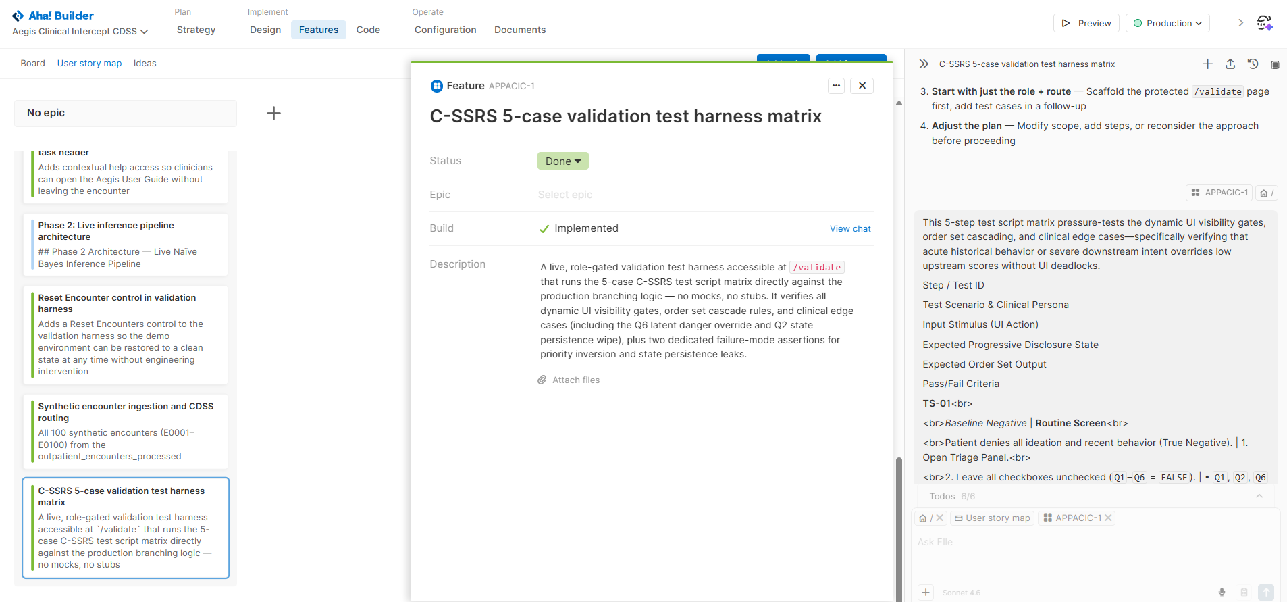This screenshot has height=602, width=1287.
Task: Switch to the Board view tab
Action: [33, 64]
